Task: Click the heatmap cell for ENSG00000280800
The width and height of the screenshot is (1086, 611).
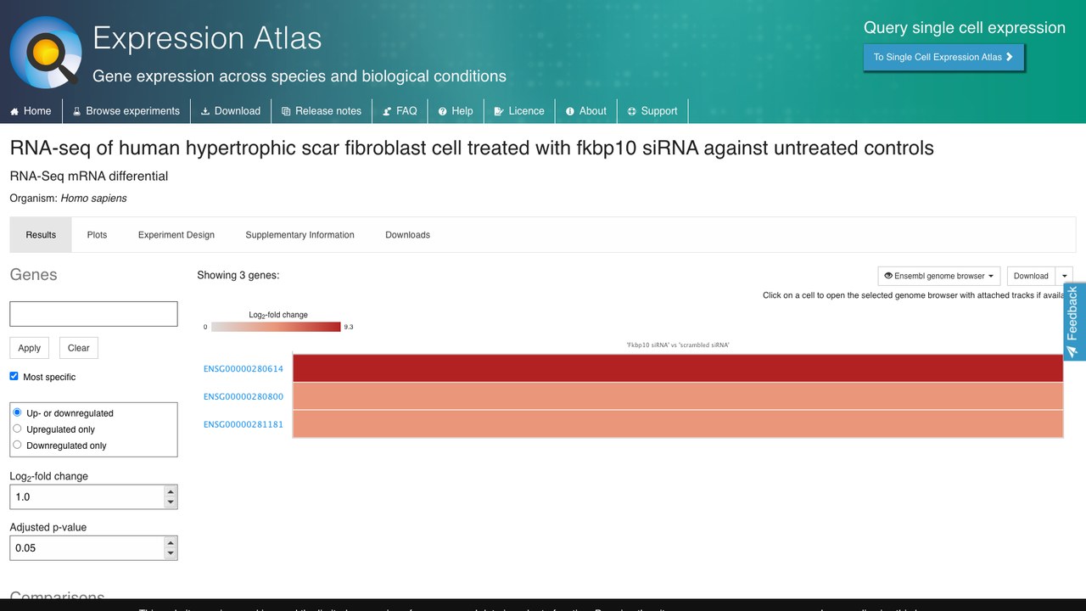Action: coord(678,396)
